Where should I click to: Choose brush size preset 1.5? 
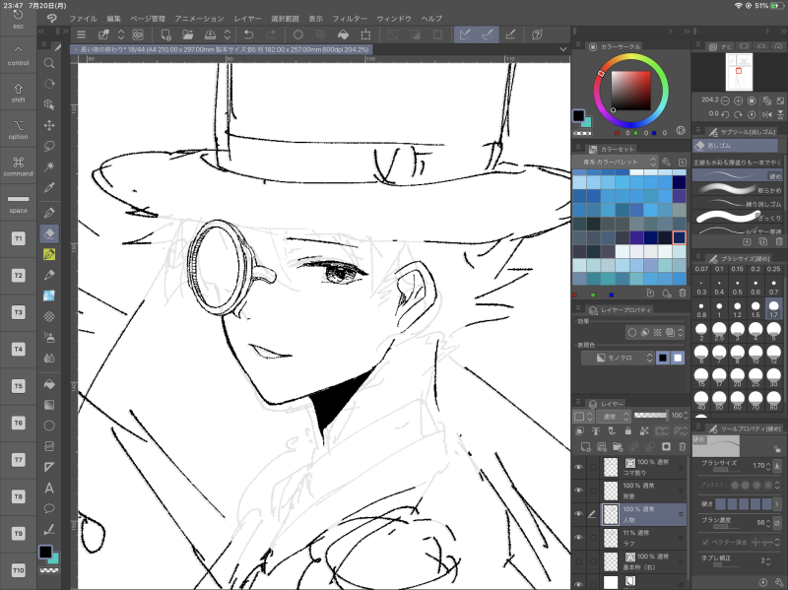(755, 309)
